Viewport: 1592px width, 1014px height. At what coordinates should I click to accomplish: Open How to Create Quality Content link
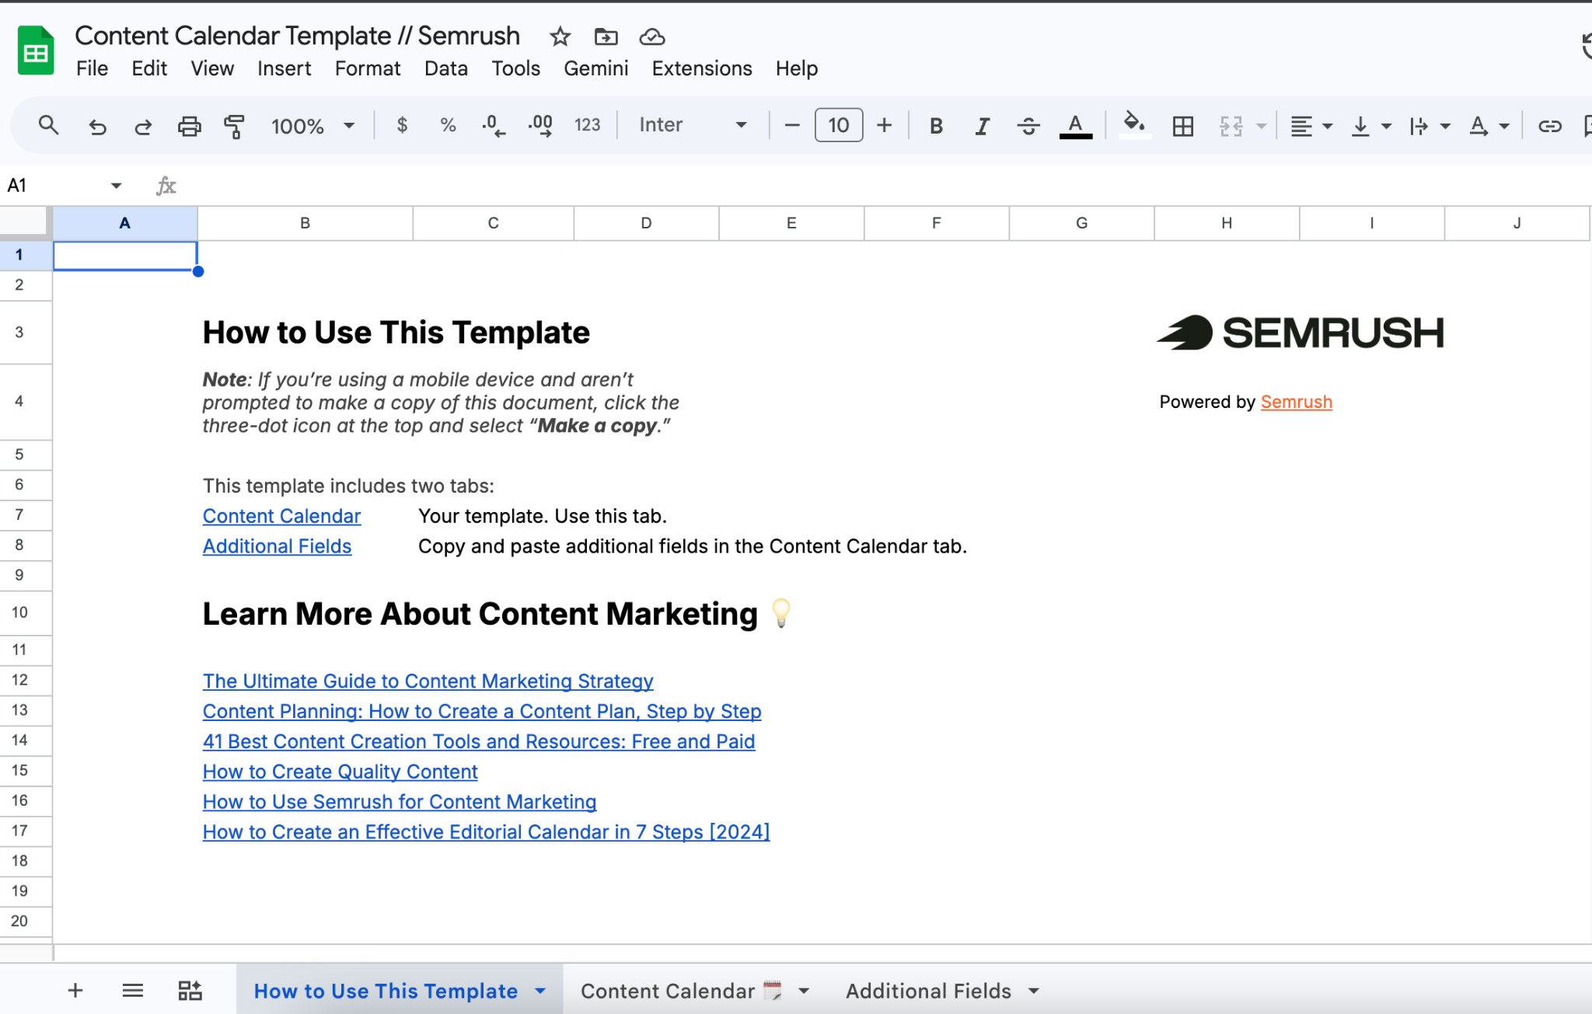pyautogui.click(x=340, y=772)
